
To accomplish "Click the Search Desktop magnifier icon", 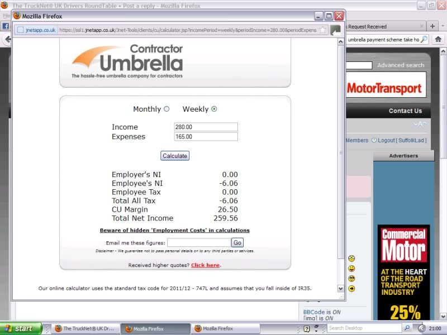I will point(407,328).
